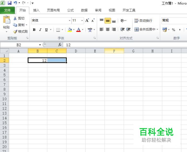This screenshot has width=187, height=152.
Task: Decrease font size with small A icon
Action: coord(93,21)
